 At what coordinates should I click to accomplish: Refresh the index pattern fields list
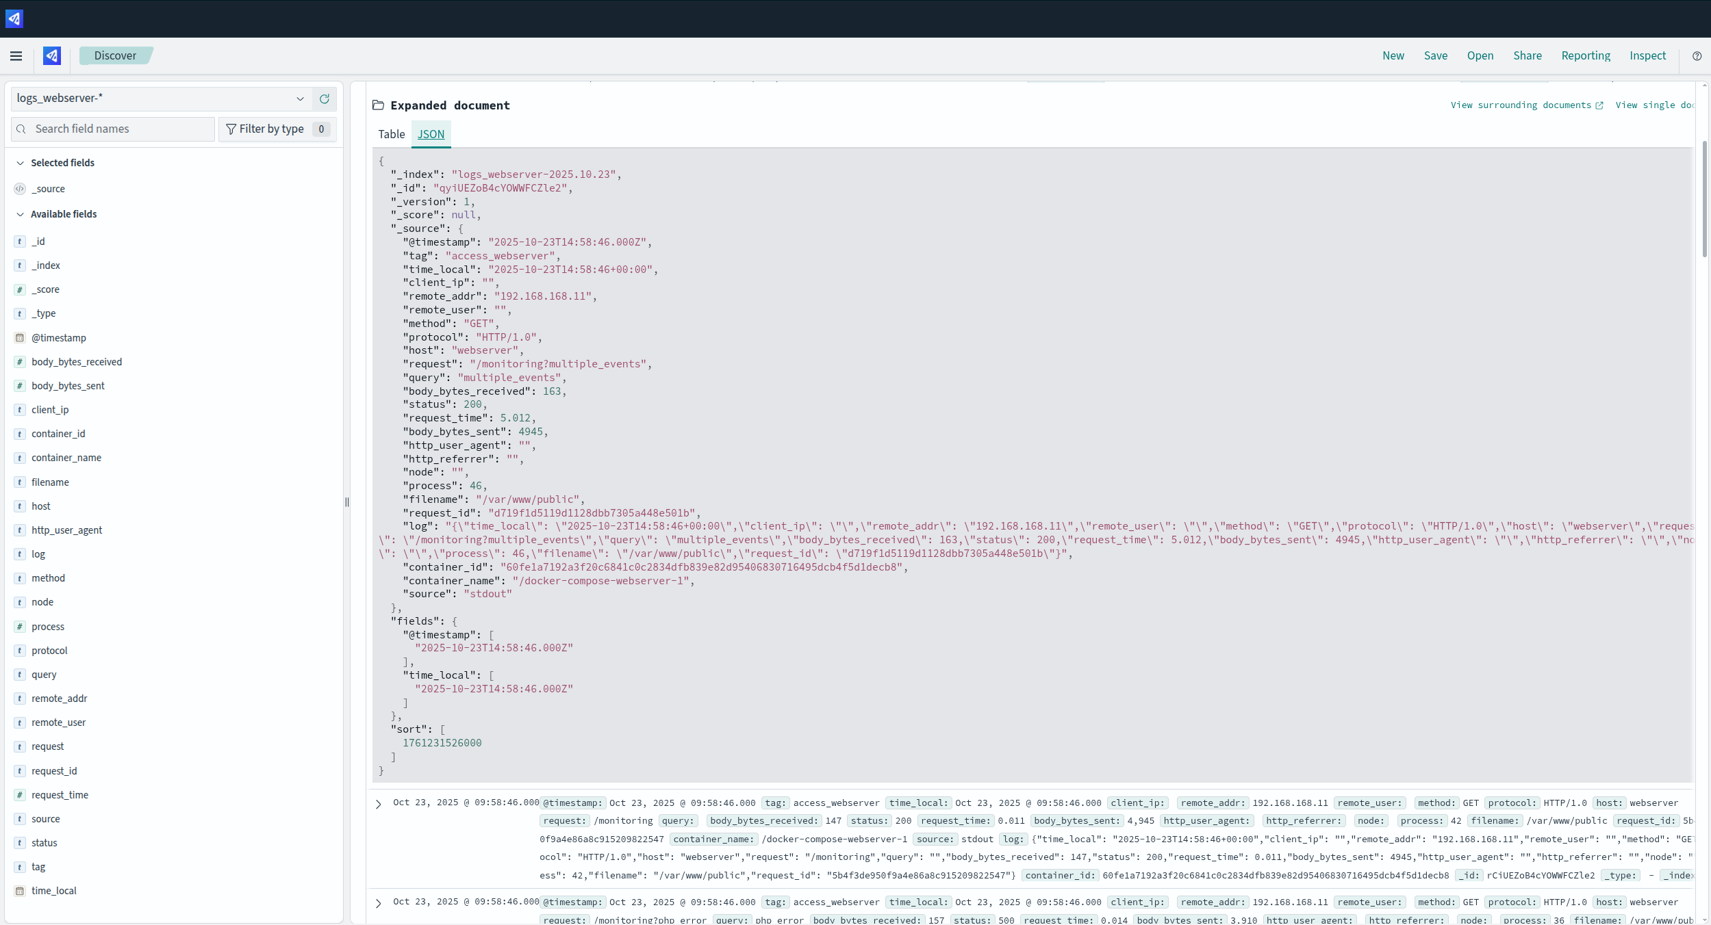point(325,99)
